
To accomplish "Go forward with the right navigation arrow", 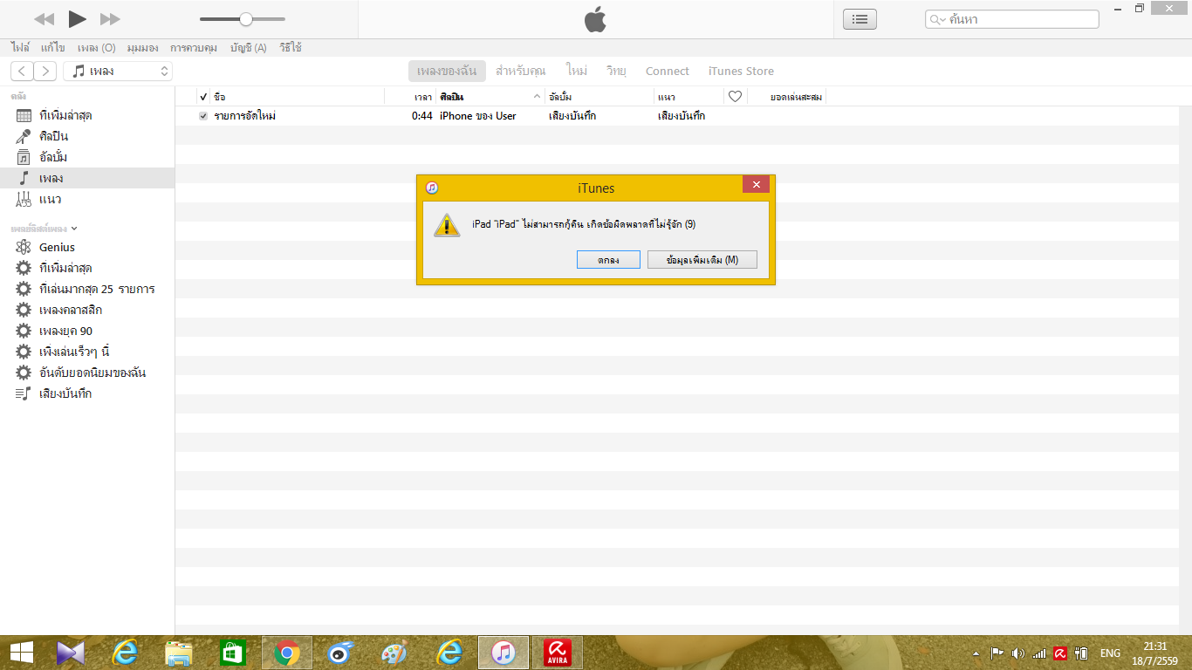I will 45,72.
